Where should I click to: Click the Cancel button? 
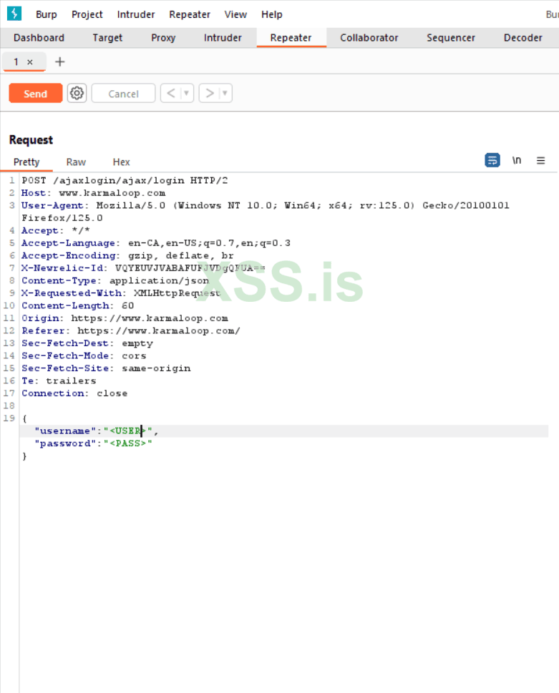click(123, 93)
